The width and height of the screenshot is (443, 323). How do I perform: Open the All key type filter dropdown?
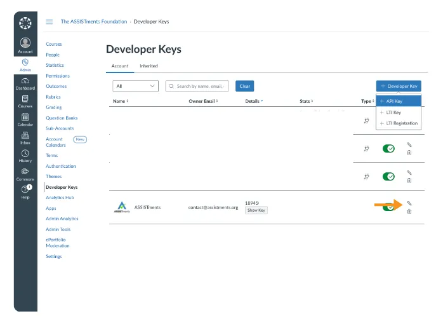[x=135, y=86]
